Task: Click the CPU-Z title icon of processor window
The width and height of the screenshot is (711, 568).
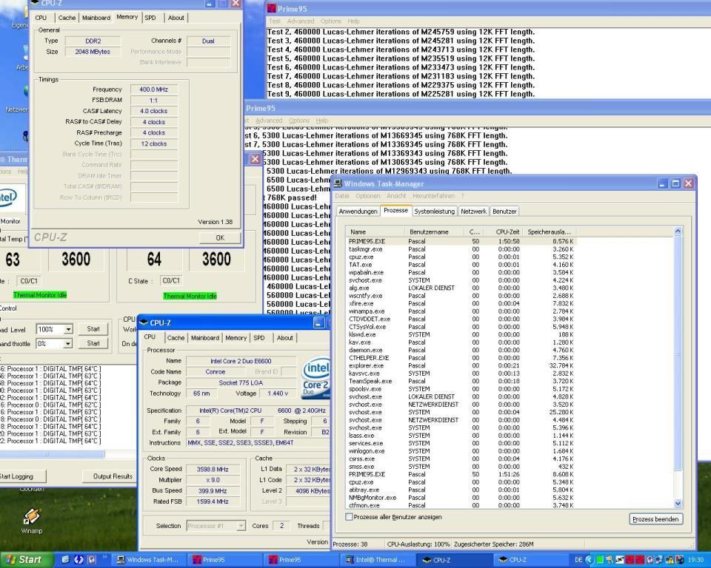Action: pyautogui.click(x=144, y=322)
